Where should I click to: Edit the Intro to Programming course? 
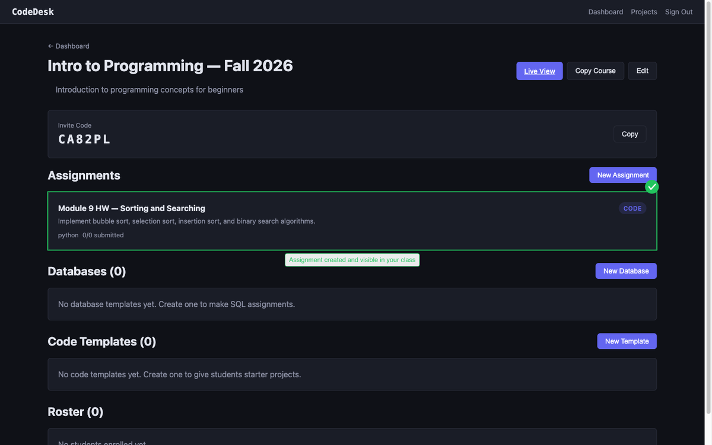pyautogui.click(x=642, y=71)
